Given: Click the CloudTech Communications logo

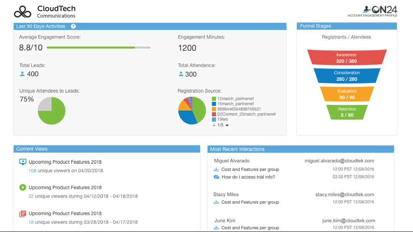Looking at the screenshot, I should [x=45, y=12].
